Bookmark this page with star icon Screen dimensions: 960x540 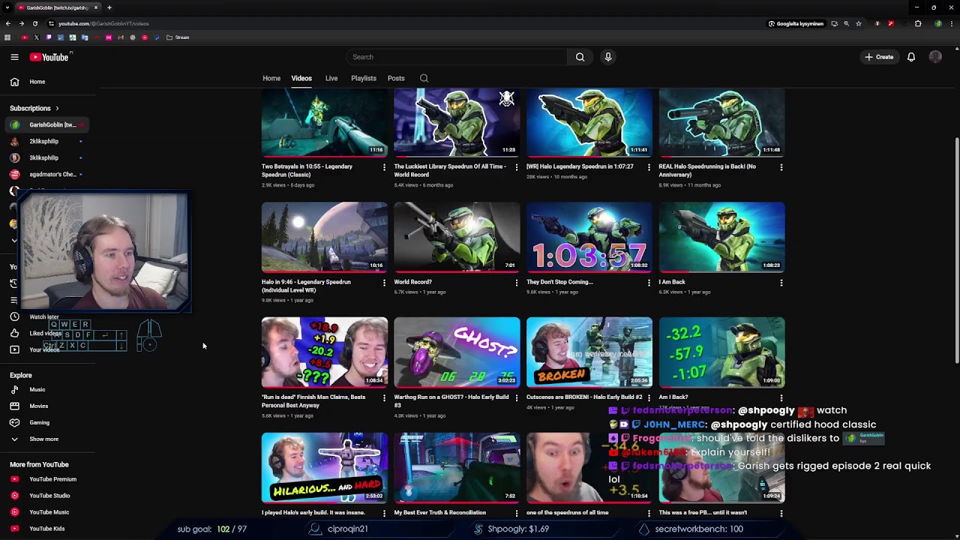click(x=859, y=23)
